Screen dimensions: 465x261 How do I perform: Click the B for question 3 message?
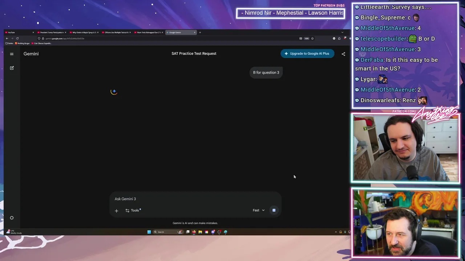[266, 72]
